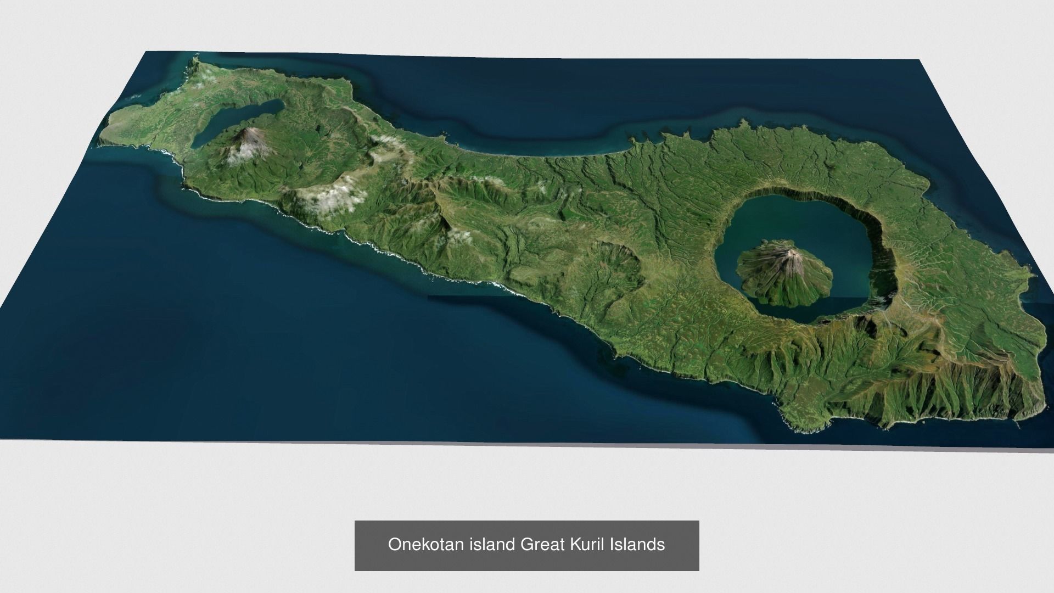Viewport: 1054px width, 593px height.
Task: Click the Onekotan island caption banner
Action: tap(526, 545)
